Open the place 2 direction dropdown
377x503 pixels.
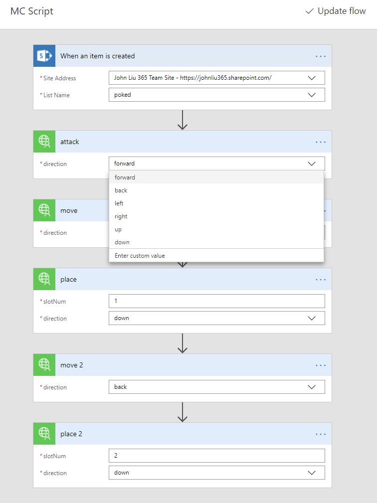coord(312,473)
